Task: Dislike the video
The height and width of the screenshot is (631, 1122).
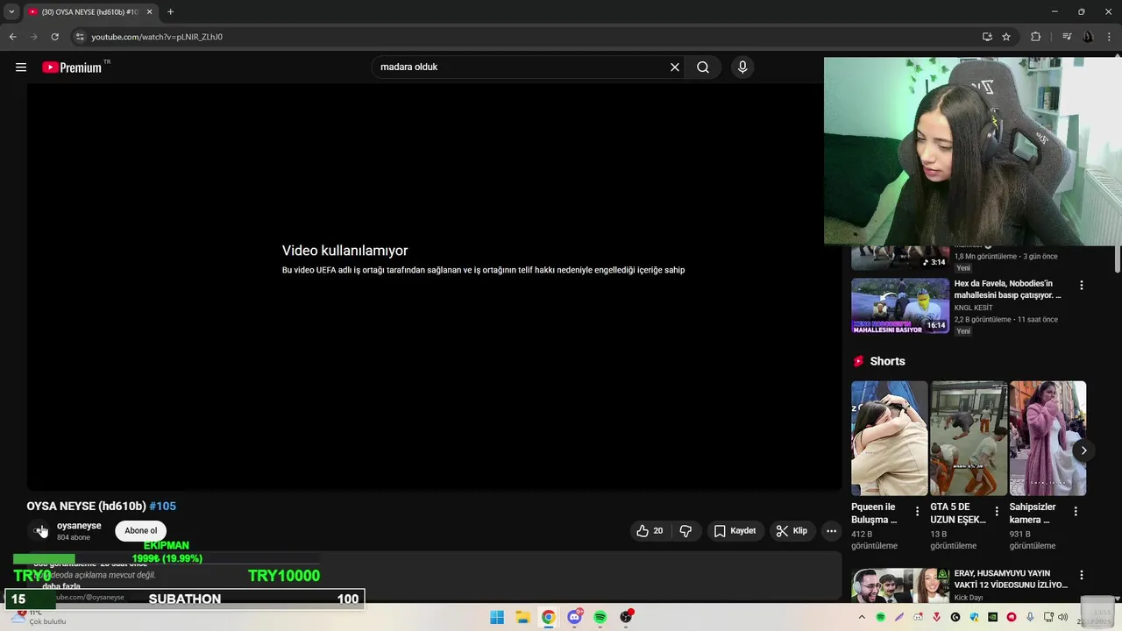Action: pos(685,531)
